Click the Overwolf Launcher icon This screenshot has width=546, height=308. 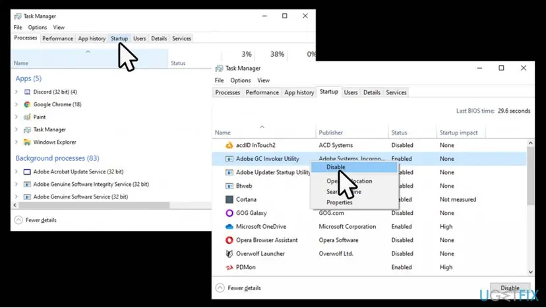coord(229,254)
